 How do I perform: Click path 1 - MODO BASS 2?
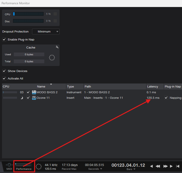click(x=97, y=92)
